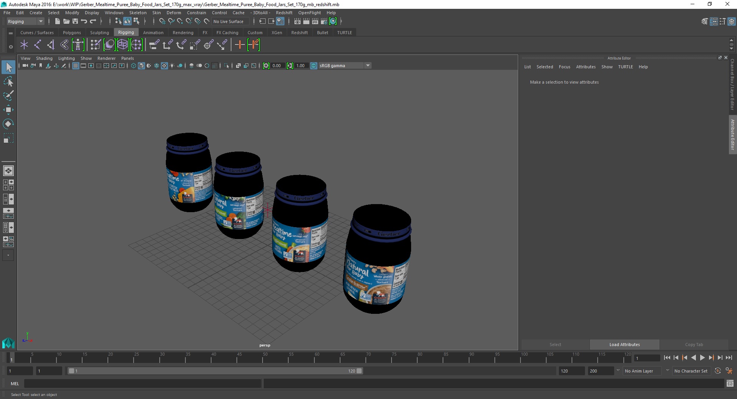The image size is (737, 399).
Task: Click the MEL command input line
Action: pyautogui.click(x=142, y=383)
